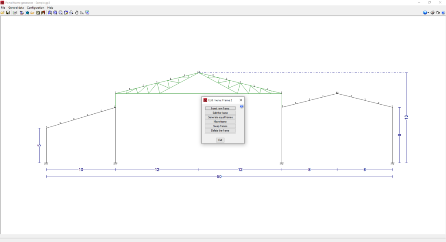The height and width of the screenshot is (242, 446).
Task: Select the zoom magnifier glass icon
Action: 71,13
